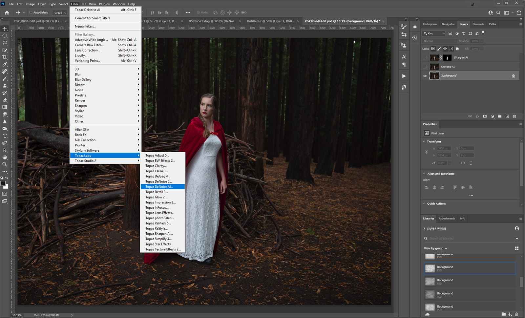Select the Horizontal Type tool
Image resolution: width=525 pixels, height=318 pixels.
coord(5,136)
